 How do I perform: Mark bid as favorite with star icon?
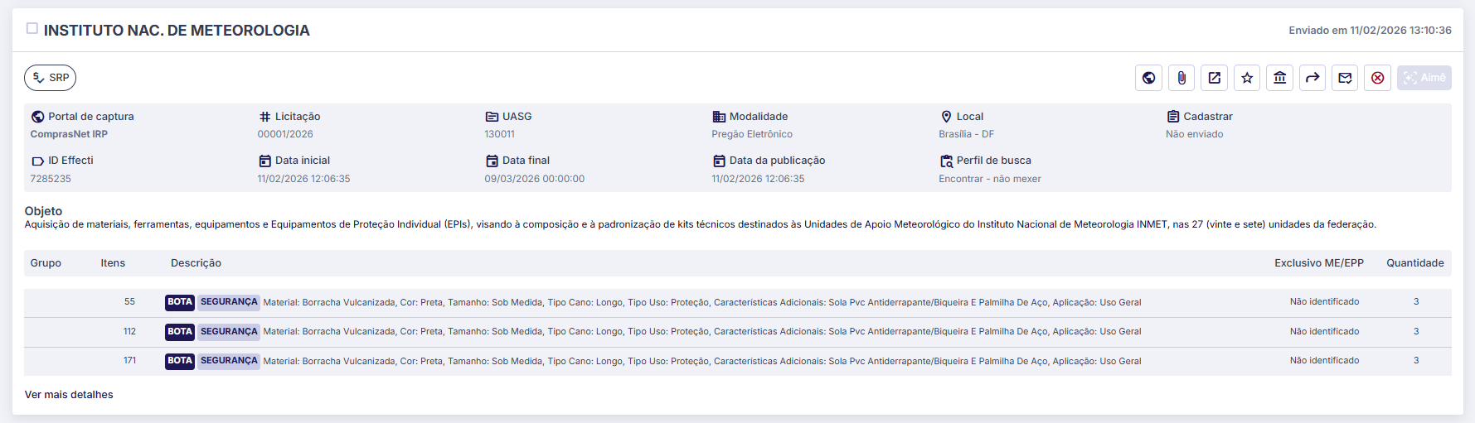pos(1247,78)
